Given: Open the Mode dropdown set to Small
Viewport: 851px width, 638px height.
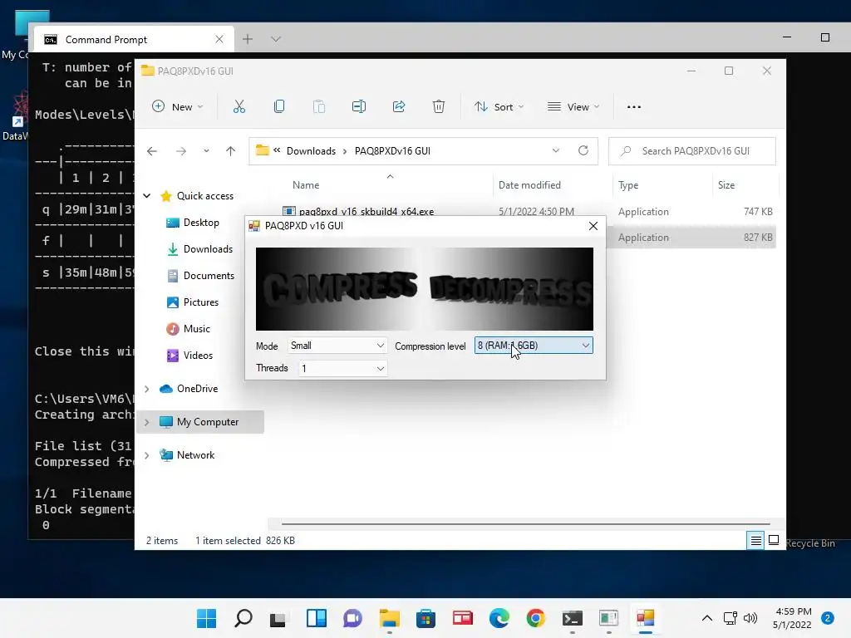Looking at the screenshot, I should click(337, 346).
